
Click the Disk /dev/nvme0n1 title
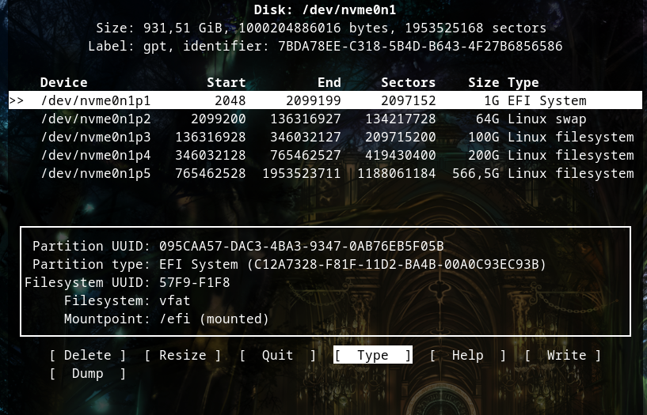click(x=325, y=10)
